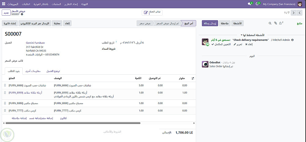
Task: Open المنتجات menu
Action: coord(56,4)
